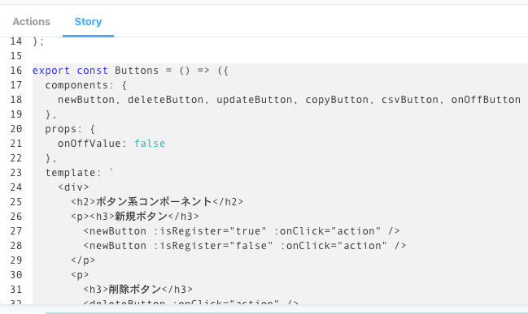Click 'components:' on line 17

coord(80,85)
